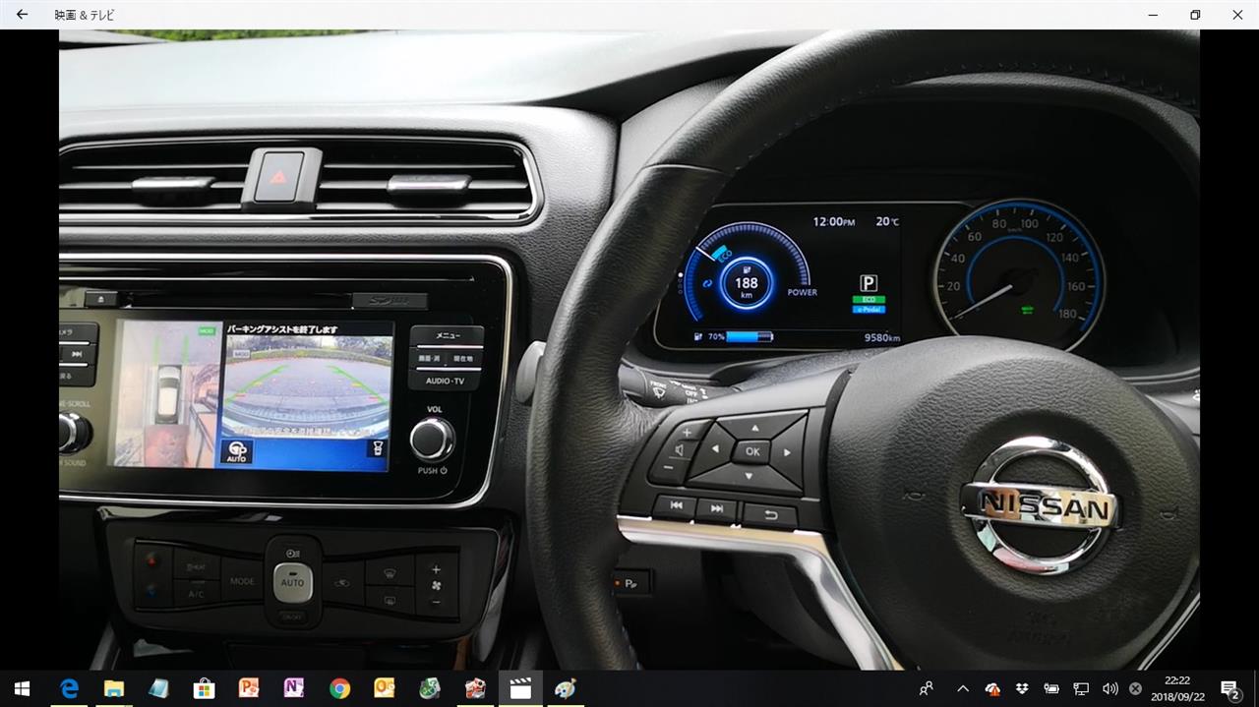
Task: Check battery status in the tray
Action: 1051,688
